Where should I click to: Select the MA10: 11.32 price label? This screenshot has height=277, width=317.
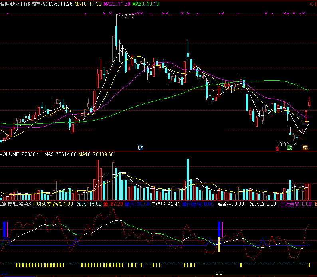coord(88,4)
